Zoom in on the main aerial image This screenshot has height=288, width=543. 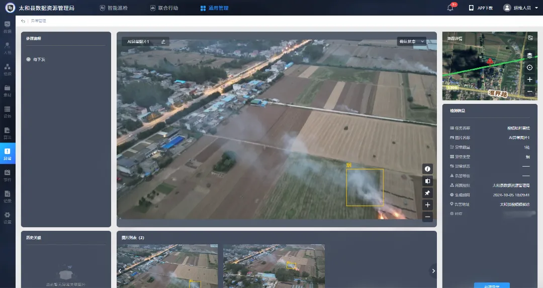428,205
